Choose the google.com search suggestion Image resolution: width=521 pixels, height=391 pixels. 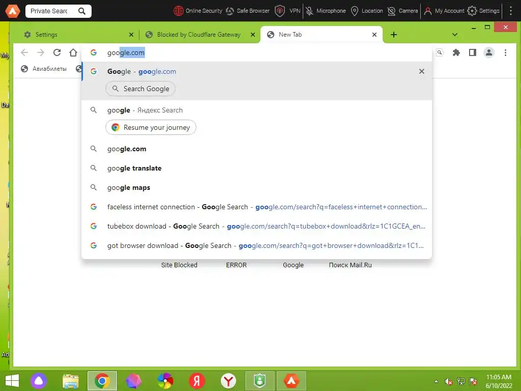click(x=256, y=149)
